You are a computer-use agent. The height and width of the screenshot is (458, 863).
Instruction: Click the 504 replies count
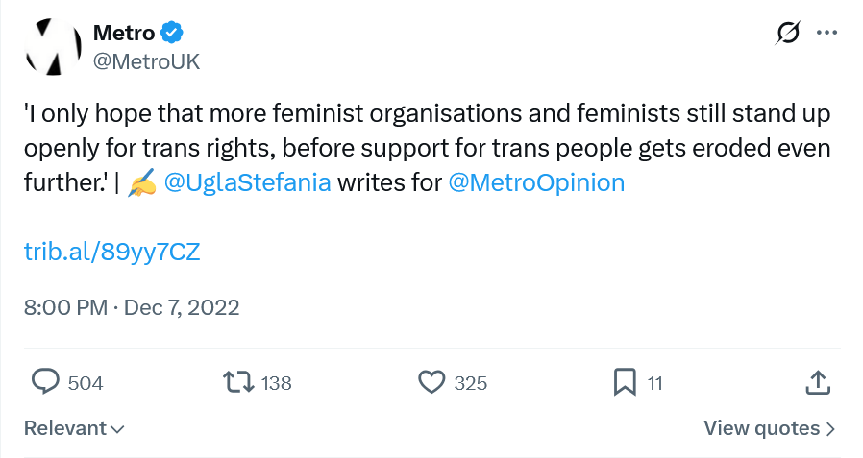click(86, 383)
